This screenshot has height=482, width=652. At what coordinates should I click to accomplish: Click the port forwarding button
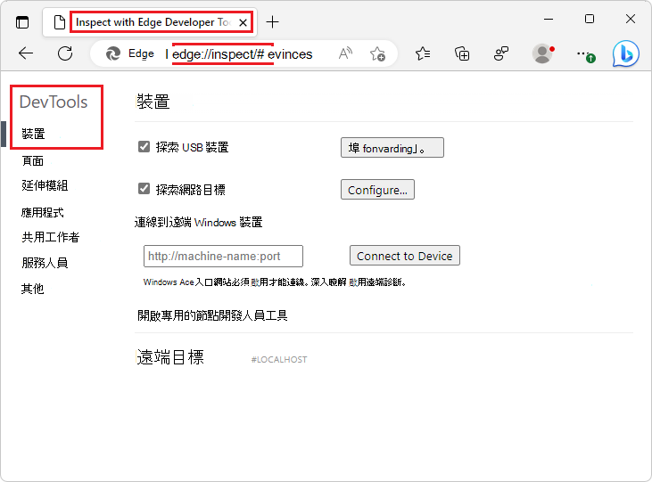tap(392, 148)
